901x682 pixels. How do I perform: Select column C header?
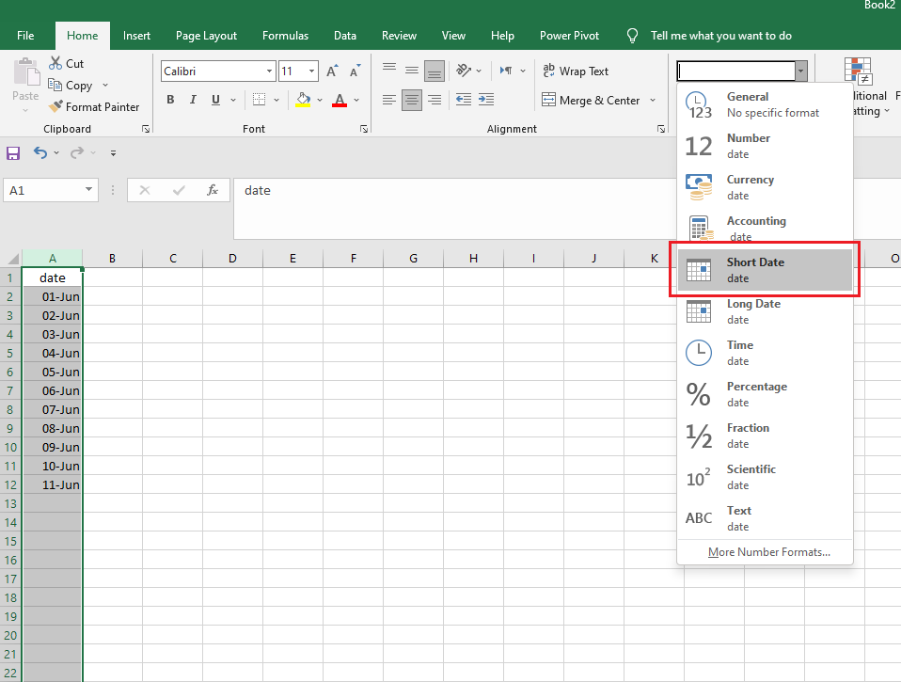tap(172, 259)
